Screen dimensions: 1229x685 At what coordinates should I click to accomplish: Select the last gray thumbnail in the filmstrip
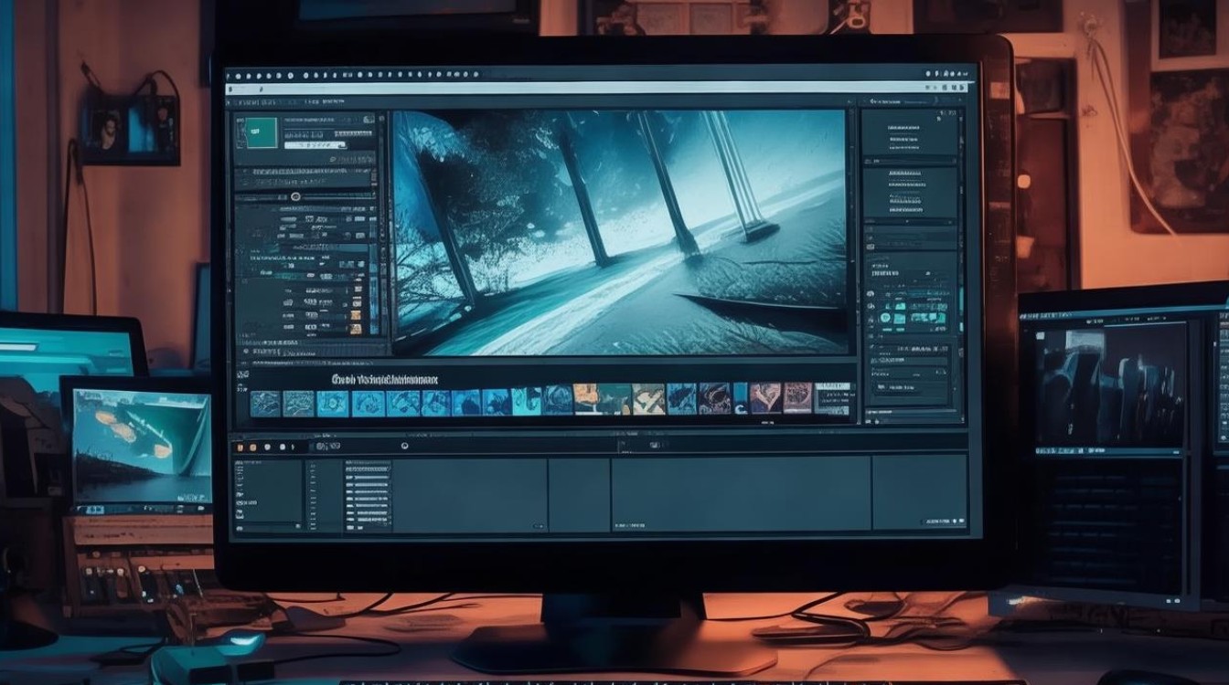tap(832, 397)
